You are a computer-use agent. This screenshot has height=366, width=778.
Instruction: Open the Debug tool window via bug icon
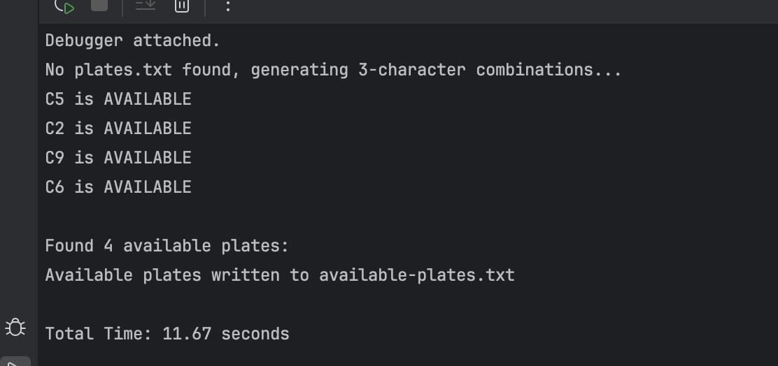(x=15, y=328)
